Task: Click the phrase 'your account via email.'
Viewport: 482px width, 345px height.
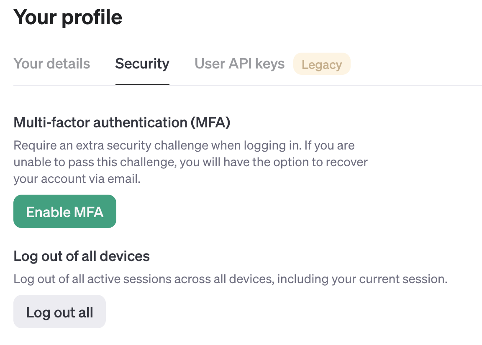Action: pyautogui.click(x=77, y=179)
